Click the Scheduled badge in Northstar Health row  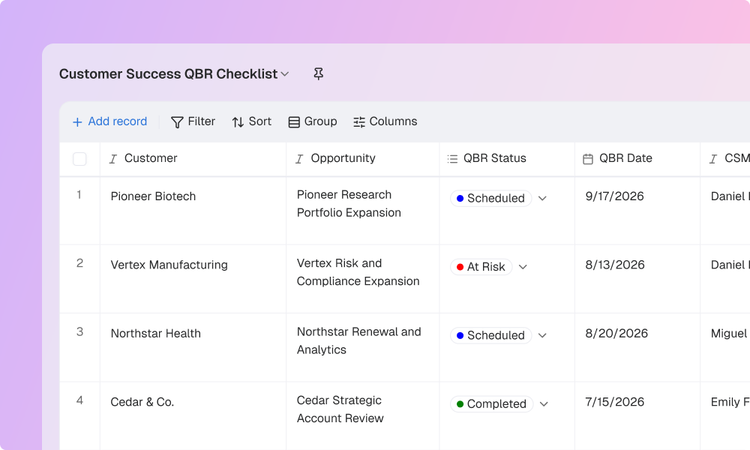tap(490, 335)
